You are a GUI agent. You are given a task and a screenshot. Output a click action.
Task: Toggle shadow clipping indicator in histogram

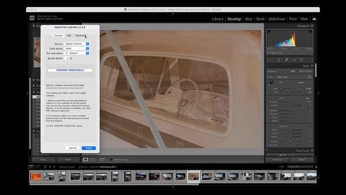click(x=269, y=31)
